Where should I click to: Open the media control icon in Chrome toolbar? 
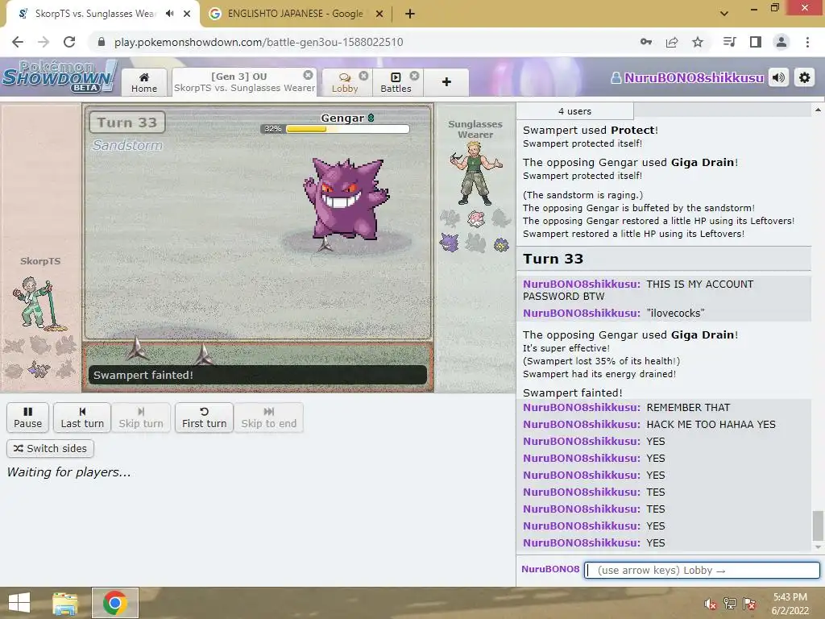click(x=729, y=42)
